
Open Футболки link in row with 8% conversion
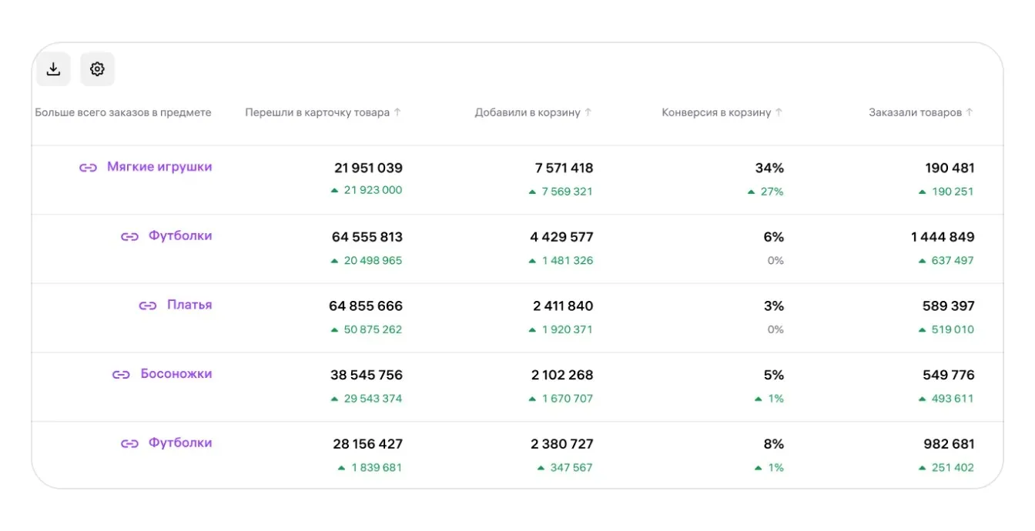180,442
